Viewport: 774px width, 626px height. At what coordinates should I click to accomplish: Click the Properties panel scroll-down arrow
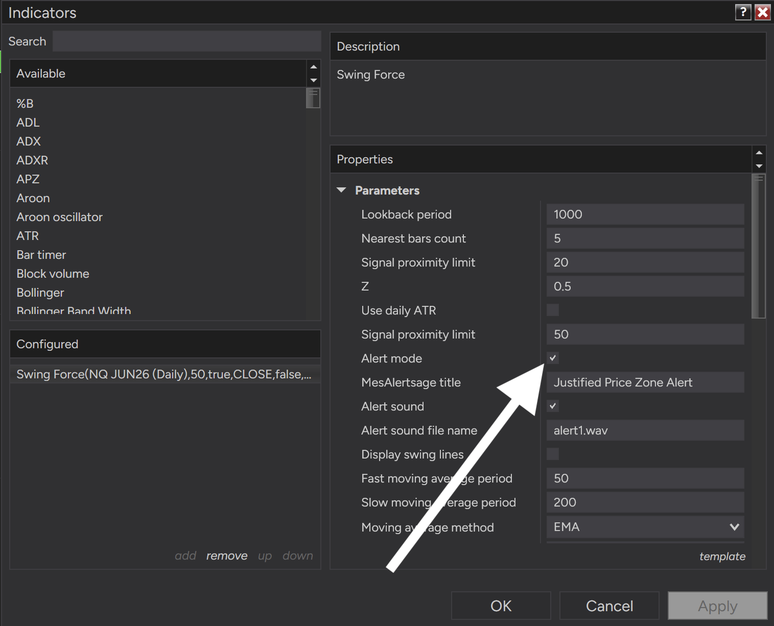(759, 166)
